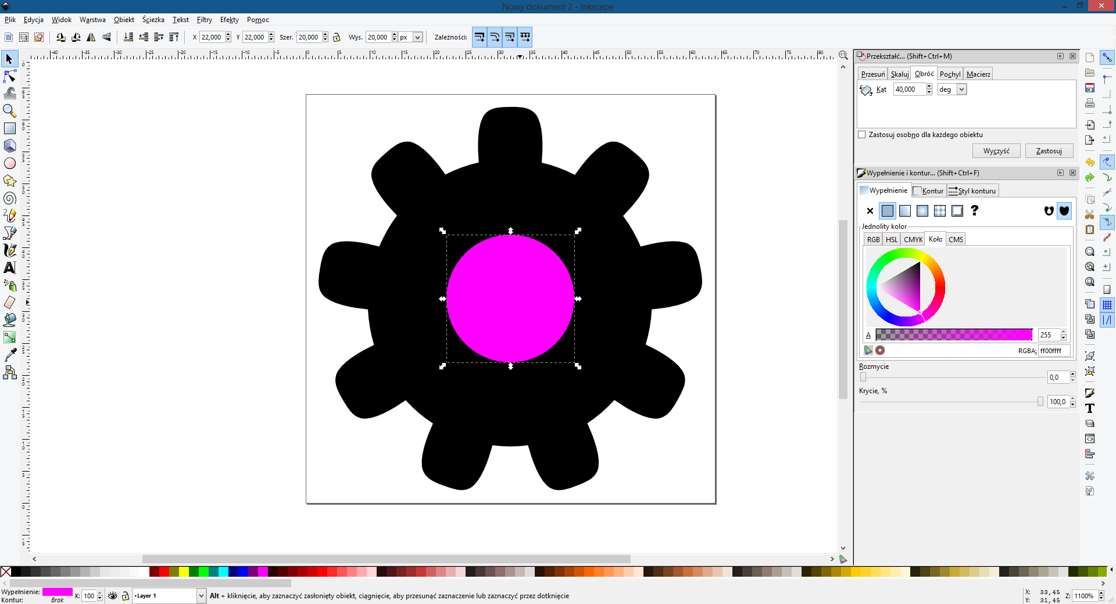This screenshot has height=604, width=1116.
Task: Open the px unit dropdown
Action: click(417, 37)
